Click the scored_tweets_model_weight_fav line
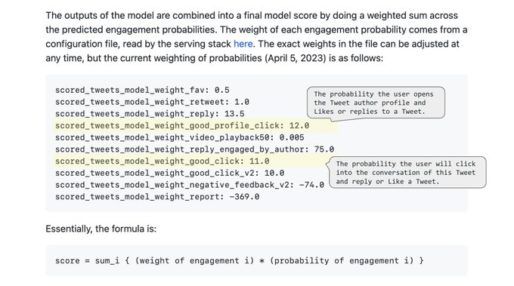This screenshot has height=286, width=514. [142, 90]
